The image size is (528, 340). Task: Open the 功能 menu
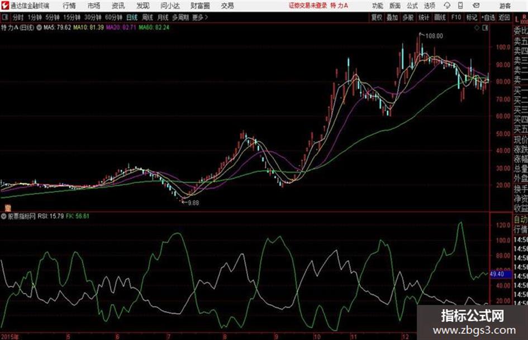coord(378,6)
